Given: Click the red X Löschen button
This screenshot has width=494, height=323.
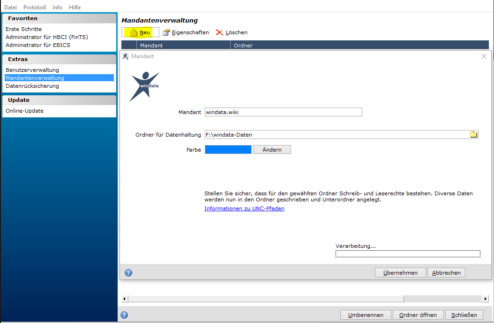Looking at the screenshot, I should (x=232, y=32).
